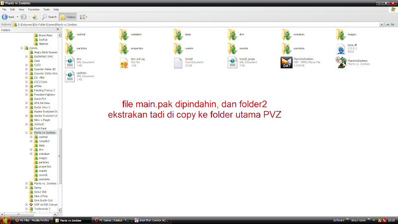The image size is (398, 224).
Task: Click the Forward navigation arrow
Action: click(23, 17)
